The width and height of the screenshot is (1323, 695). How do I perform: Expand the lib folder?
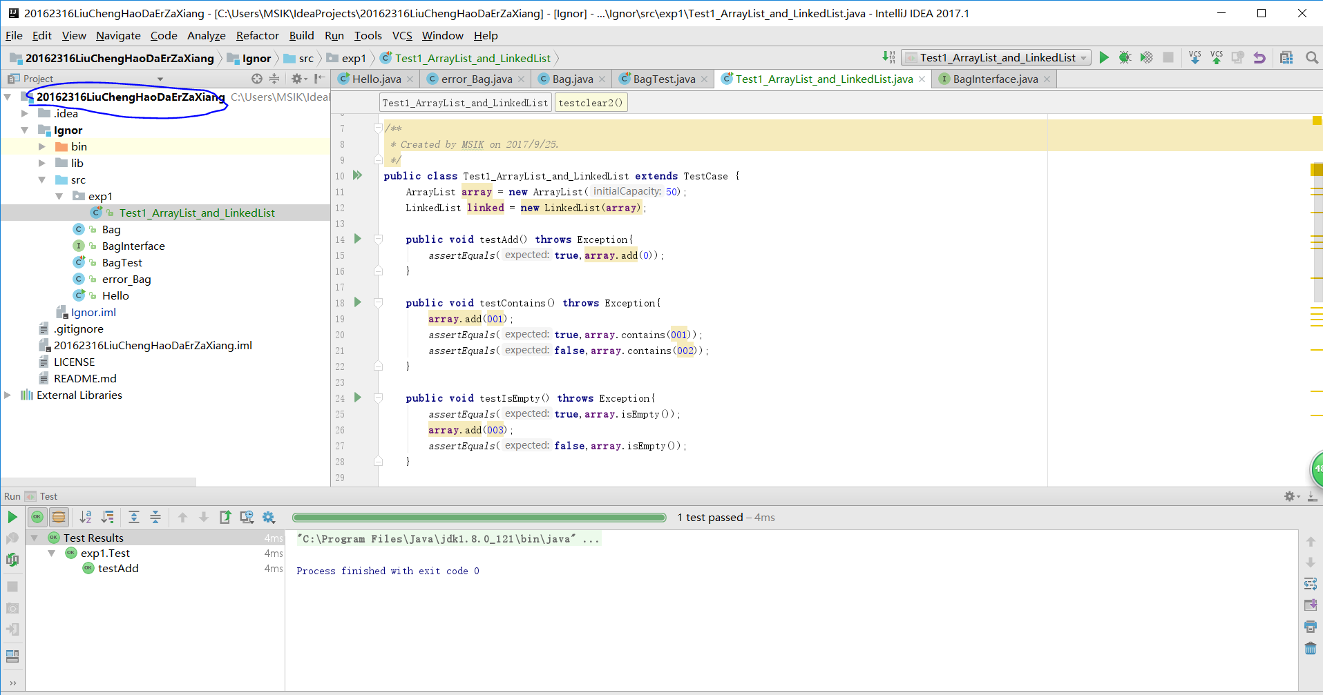click(x=42, y=163)
